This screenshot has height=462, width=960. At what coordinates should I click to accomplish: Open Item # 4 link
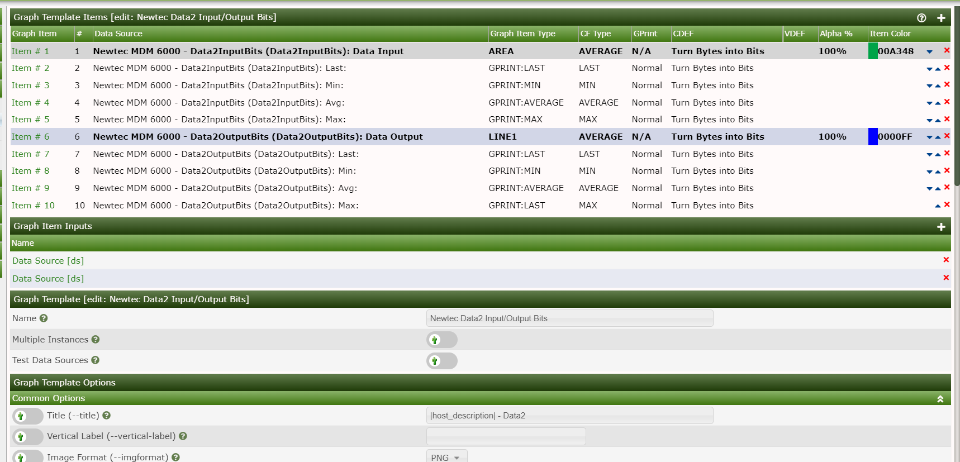point(30,103)
